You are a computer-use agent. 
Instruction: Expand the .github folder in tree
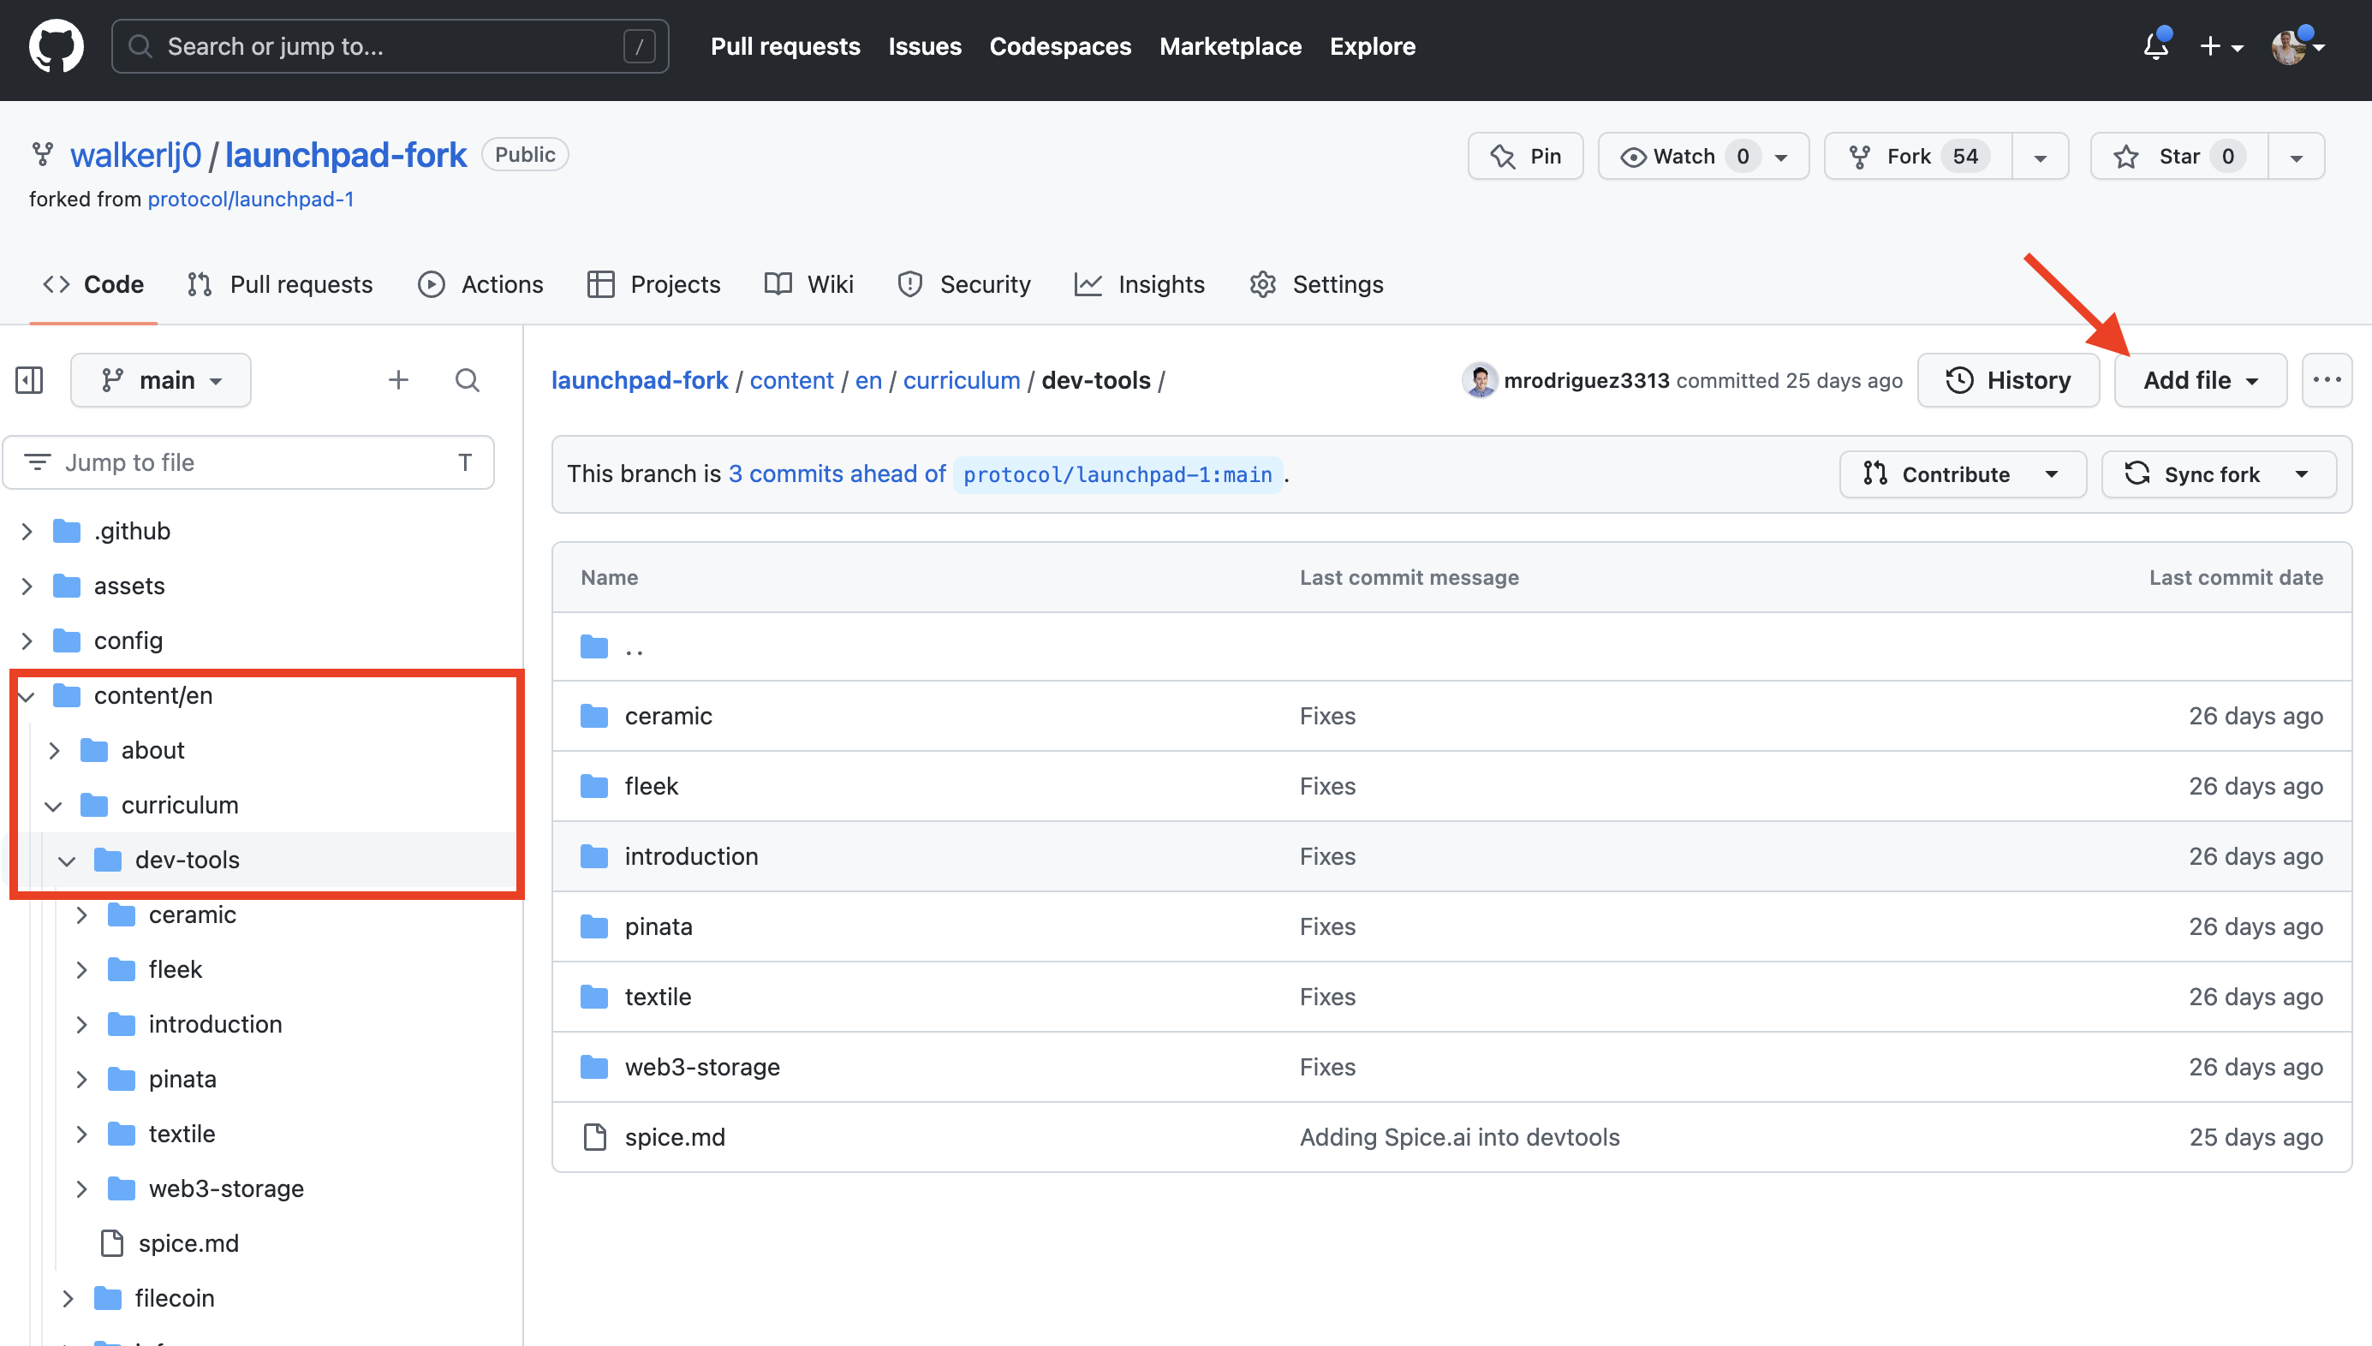pos(26,531)
